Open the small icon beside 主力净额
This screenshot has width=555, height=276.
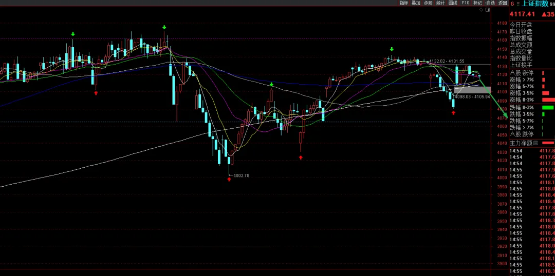pos(535,143)
